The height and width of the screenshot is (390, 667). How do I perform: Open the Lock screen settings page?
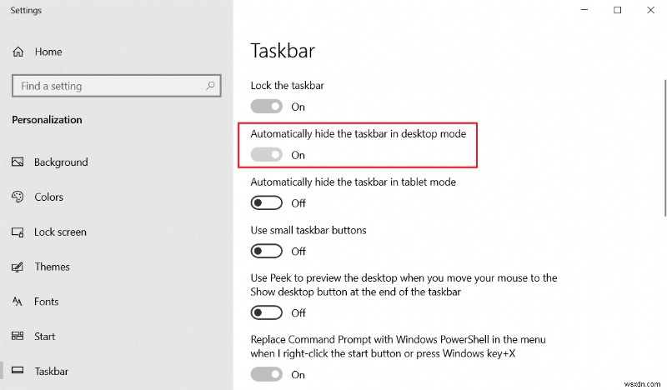[x=60, y=232]
